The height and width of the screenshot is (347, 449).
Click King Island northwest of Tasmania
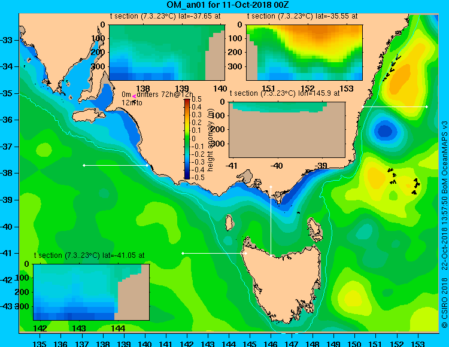tap(229, 223)
